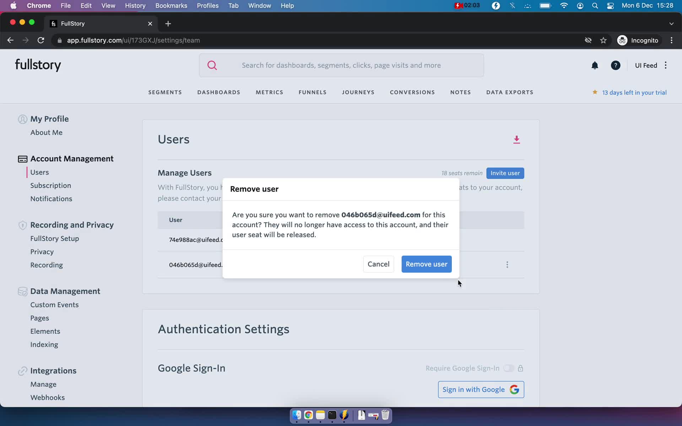Viewport: 682px width, 426px height.
Task: Open a new browser tab with plus
Action: [x=168, y=23]
